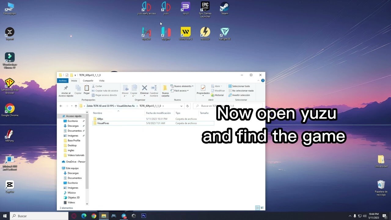Click the taskbar Buscar search box
The image size is (391, 220).
(x=39, y=216)
